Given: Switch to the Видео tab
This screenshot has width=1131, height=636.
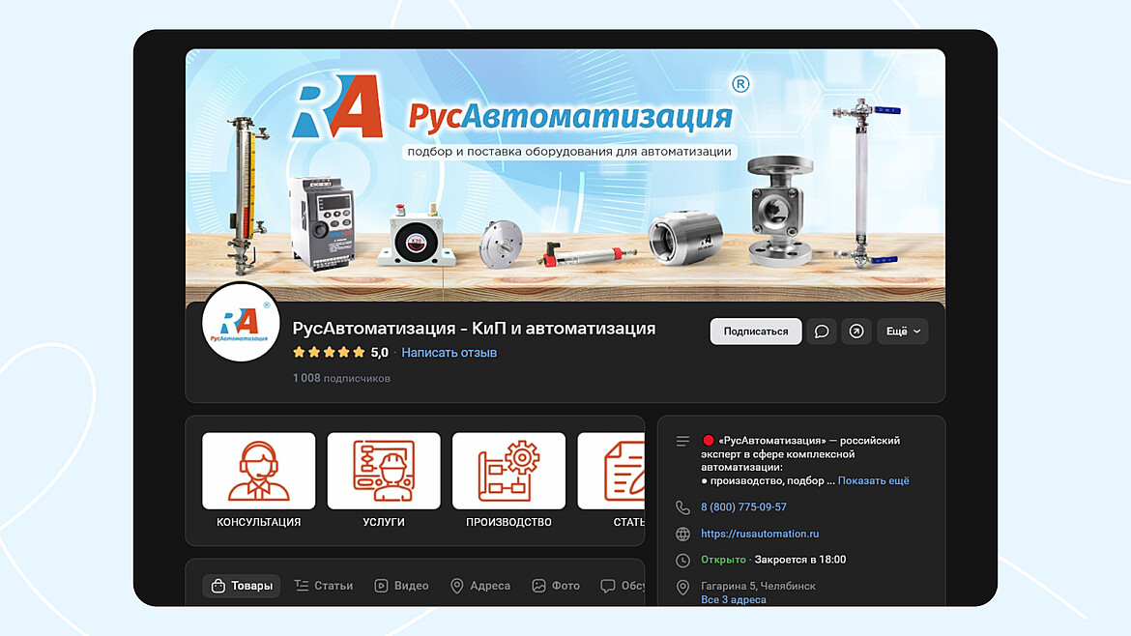Looking at the screenshot, I should tap(401, 585).
